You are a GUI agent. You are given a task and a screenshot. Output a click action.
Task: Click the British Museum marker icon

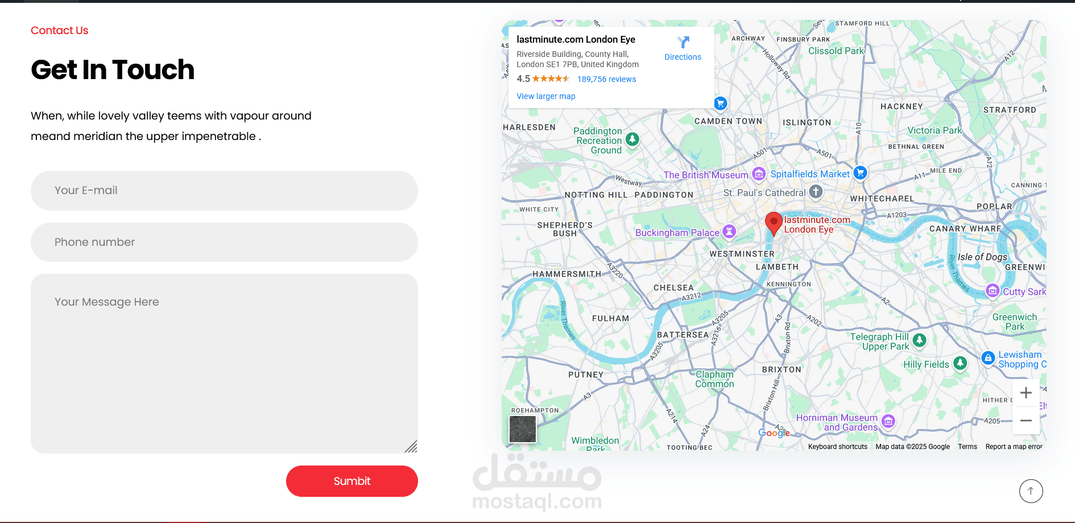(x=759, y=174)
